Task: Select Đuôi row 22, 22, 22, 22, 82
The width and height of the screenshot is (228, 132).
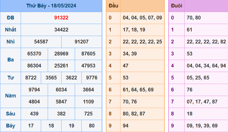Action: tap(206, 42)
